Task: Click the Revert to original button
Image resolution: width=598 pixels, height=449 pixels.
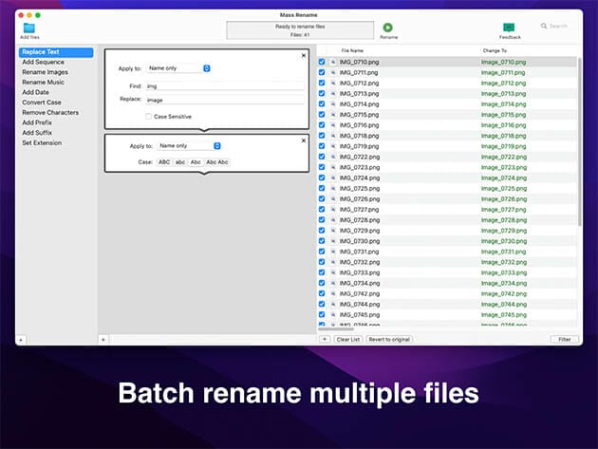Action: 390,339
